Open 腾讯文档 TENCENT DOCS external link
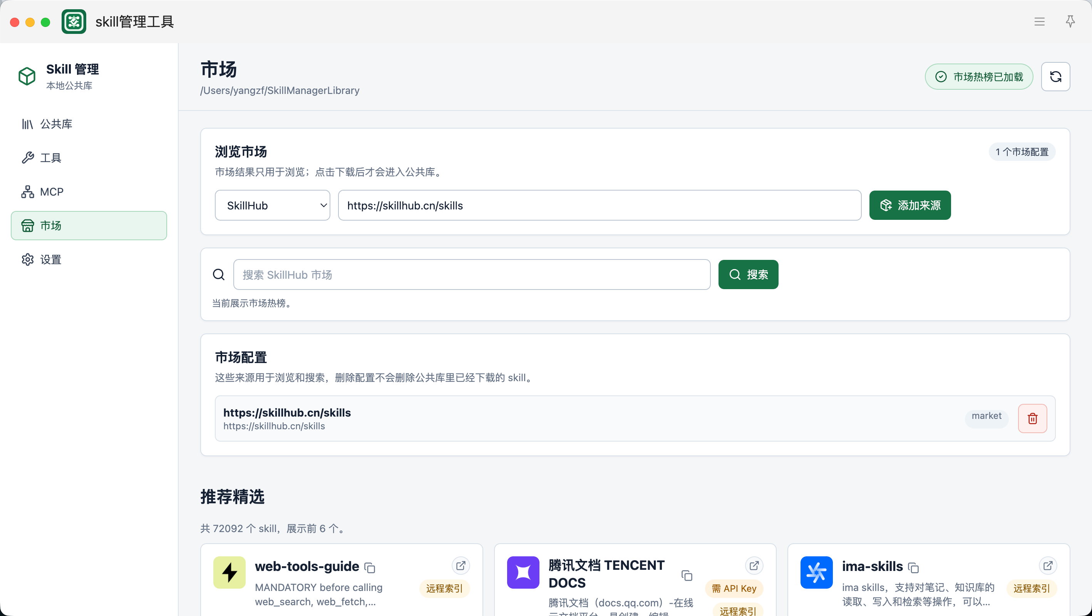The image size is (1092, 616). pyautogui.click(x=754, y=566)
